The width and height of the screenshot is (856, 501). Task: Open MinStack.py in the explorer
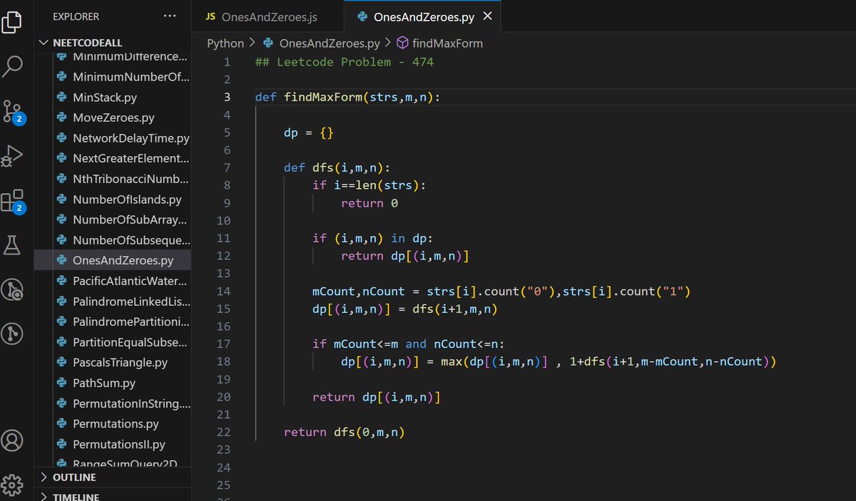105,97
